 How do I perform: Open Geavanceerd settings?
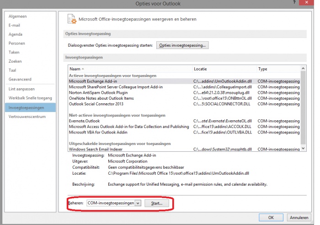(20, 79)
